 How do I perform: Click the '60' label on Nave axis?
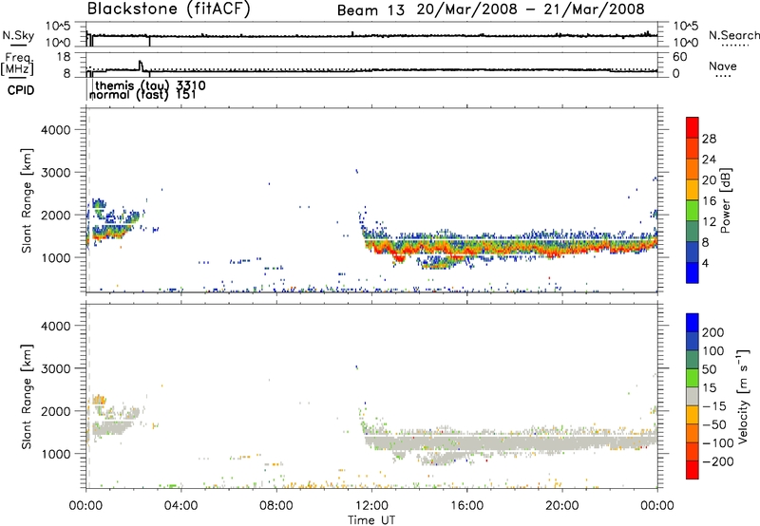[679, 57]
